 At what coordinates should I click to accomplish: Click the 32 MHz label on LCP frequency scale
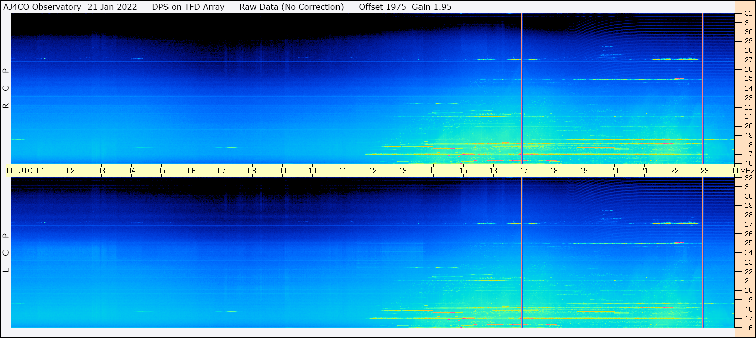pyautogui.click(x=748, y=178)
